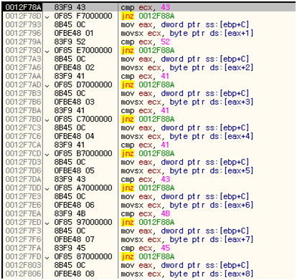Select address cell 0012F7C3
This screenshot has height=280, width=297.
[x=23, y=127]
